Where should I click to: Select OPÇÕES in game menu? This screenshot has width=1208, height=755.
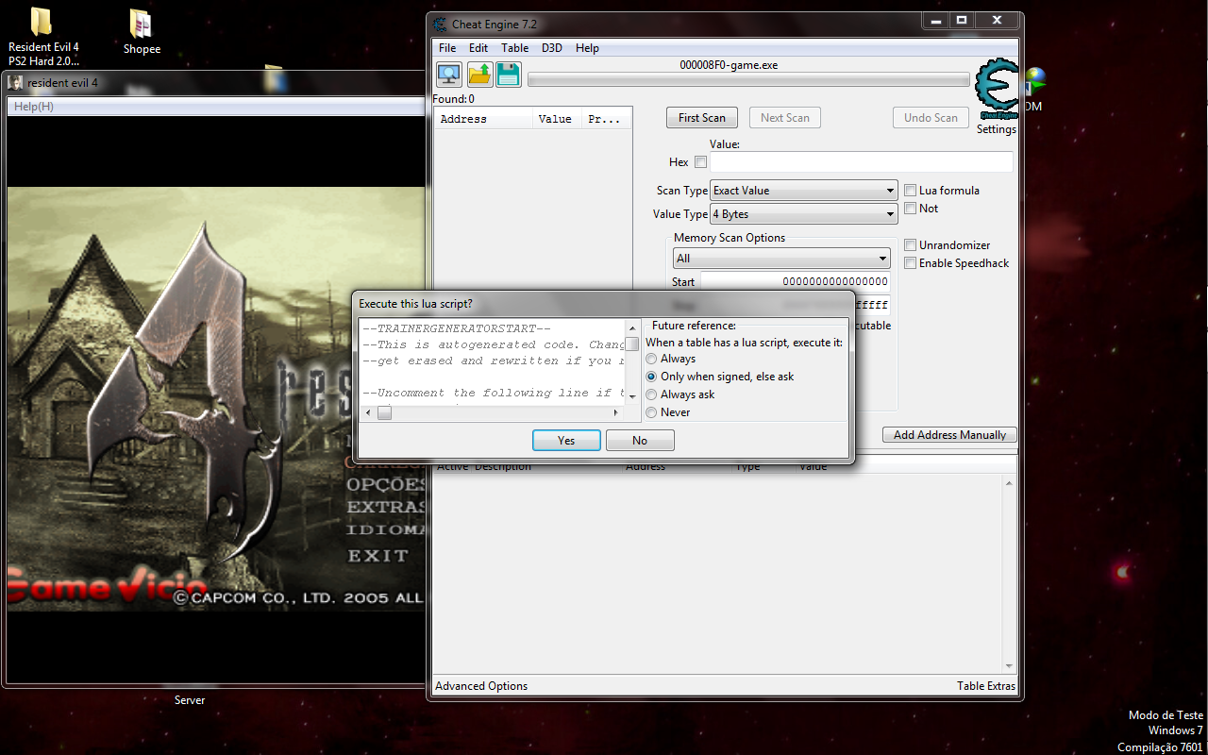(x=387, y=484)
